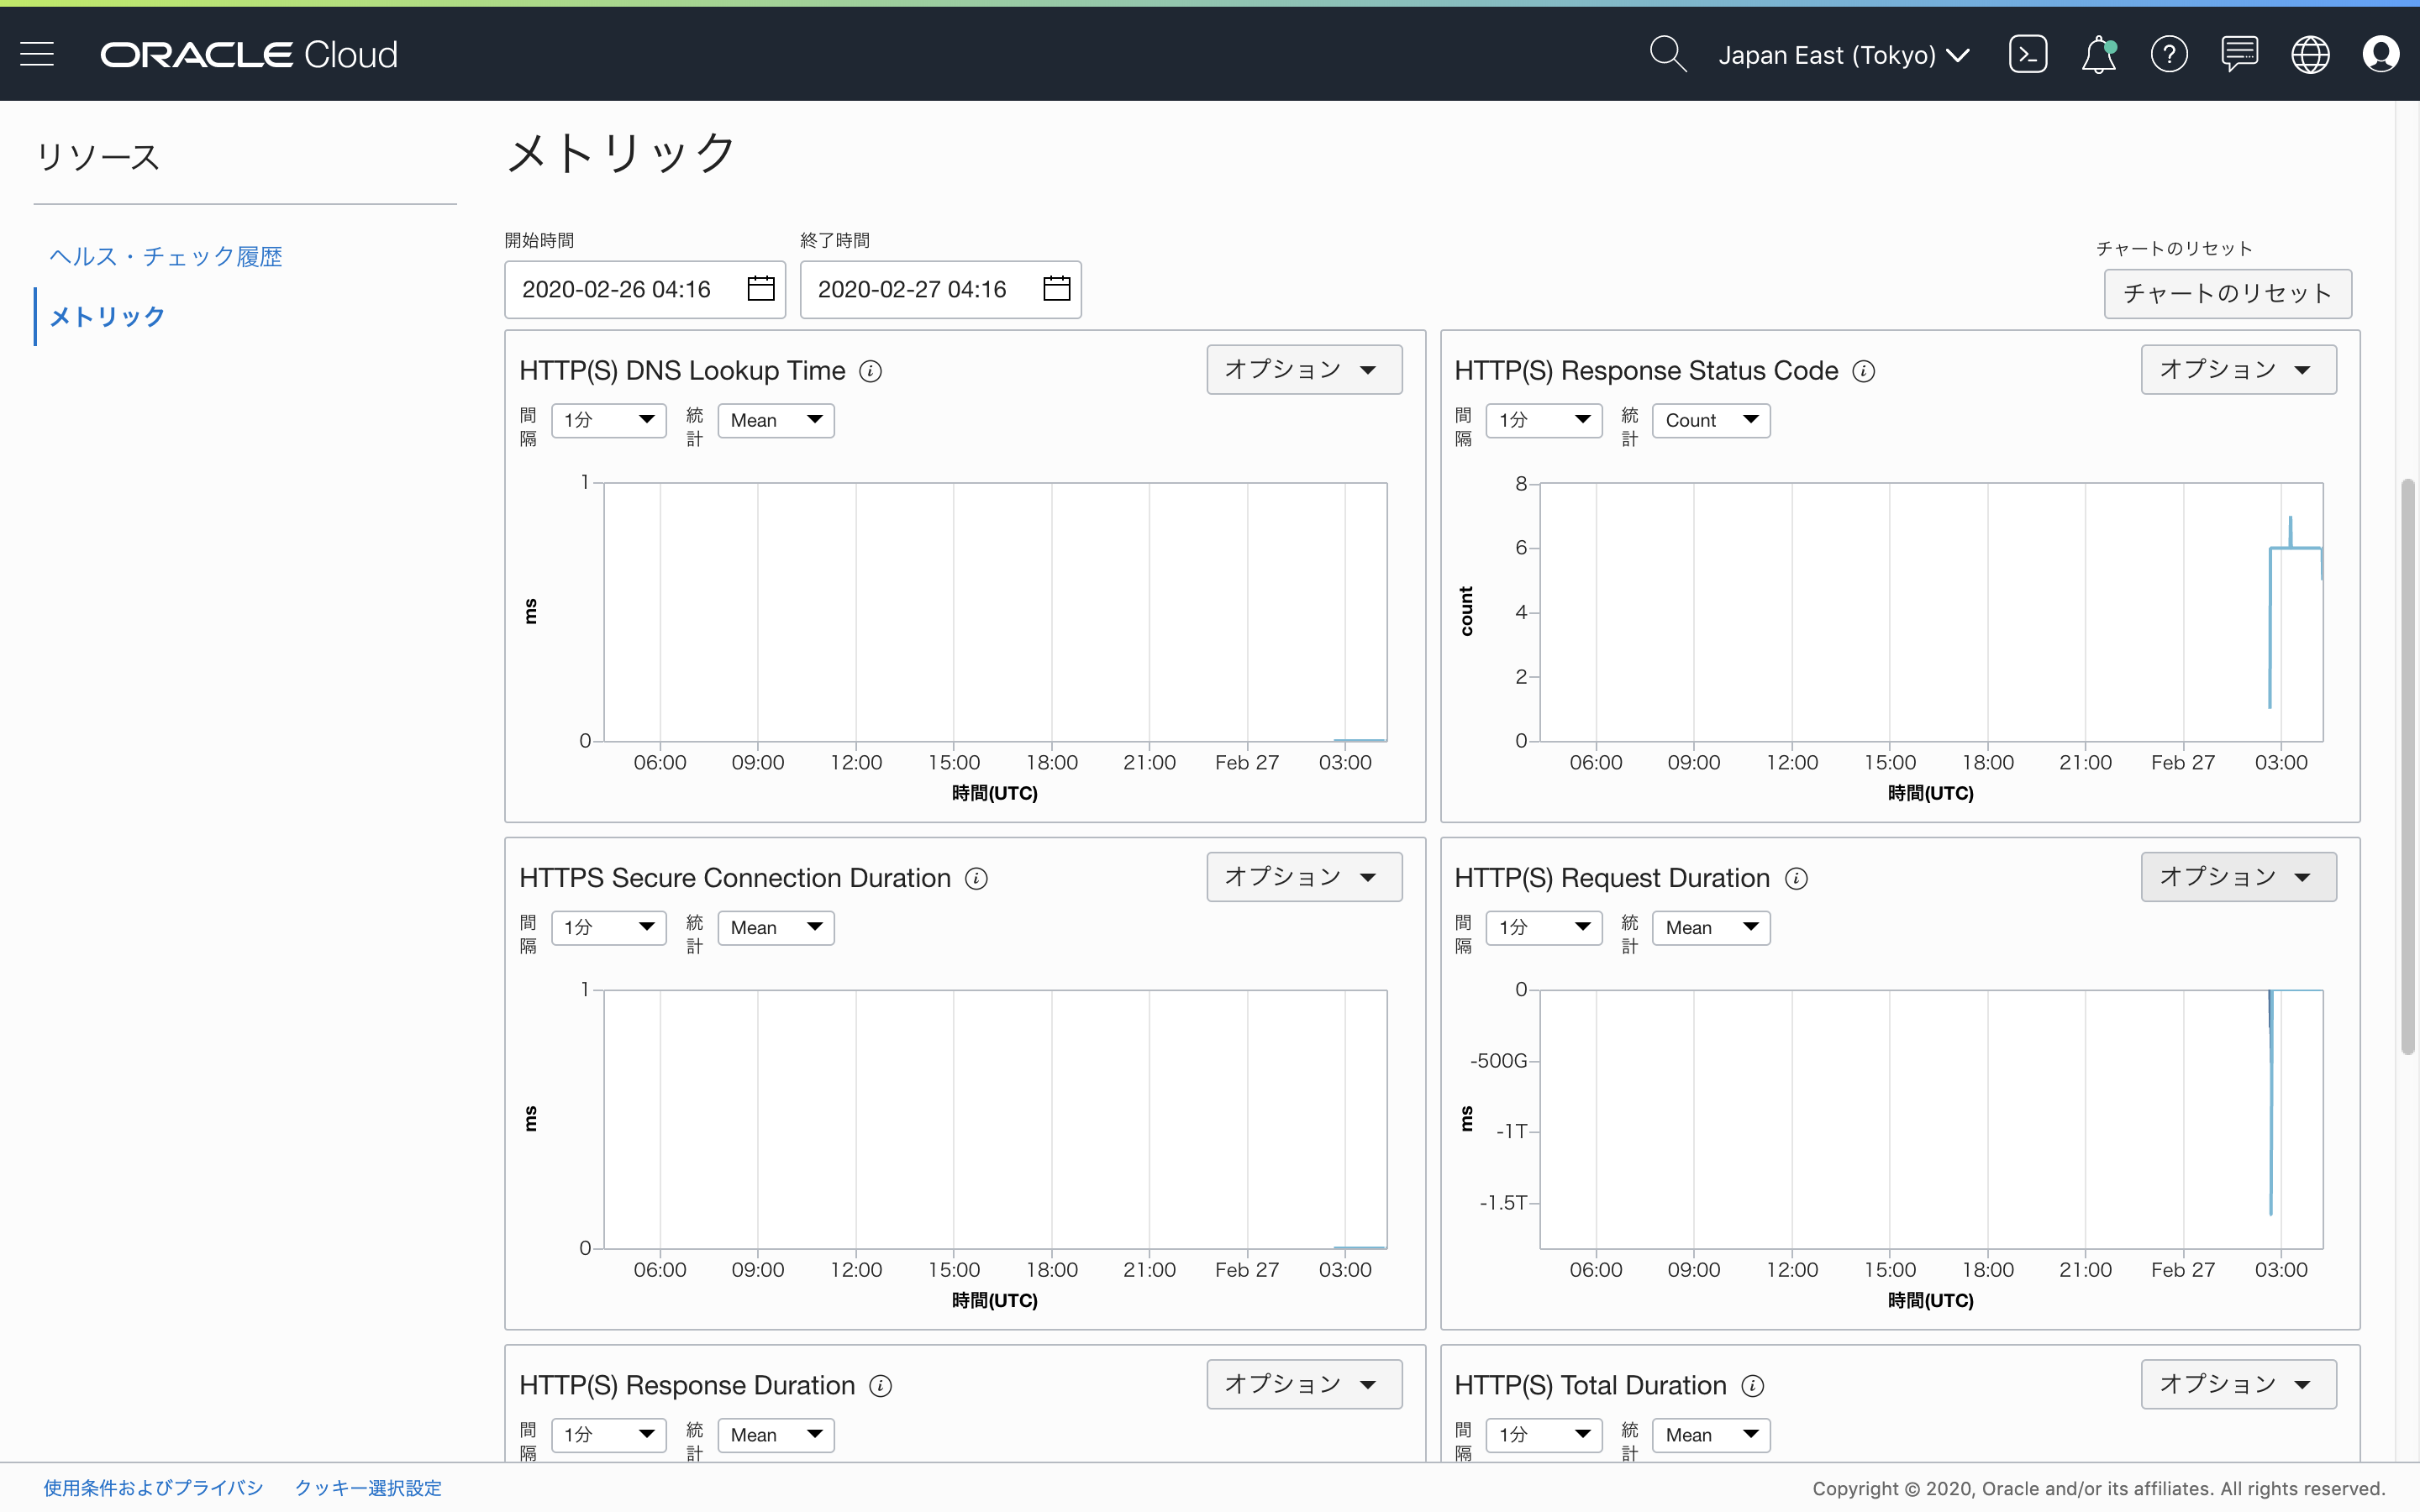2420x1512 pixels.
Task: Open オプション for HTTP(S) Total Duration chart
Action: (x=2239, y=1384)
